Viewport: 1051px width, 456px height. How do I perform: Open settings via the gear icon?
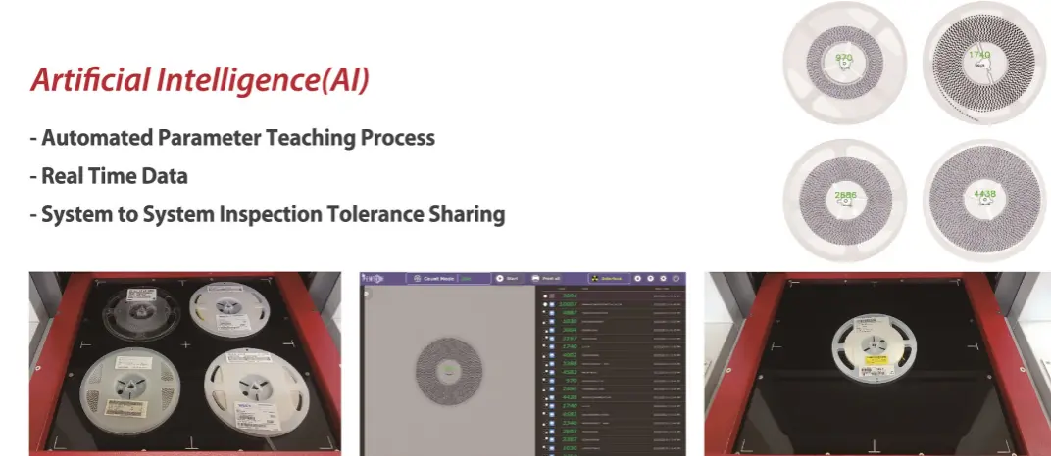click(x=663, y=278)
